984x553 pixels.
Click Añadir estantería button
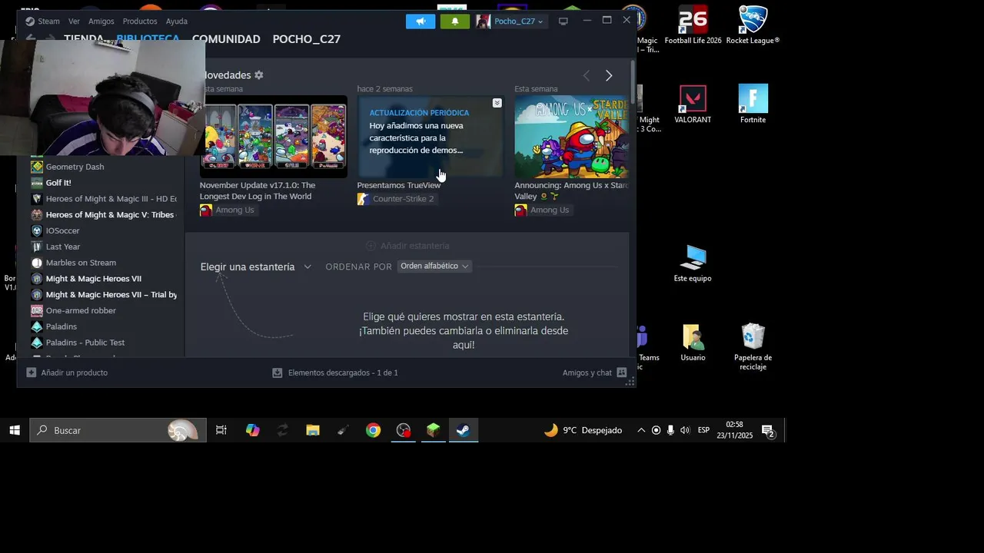pyautogui.click(x=407, y=246)
